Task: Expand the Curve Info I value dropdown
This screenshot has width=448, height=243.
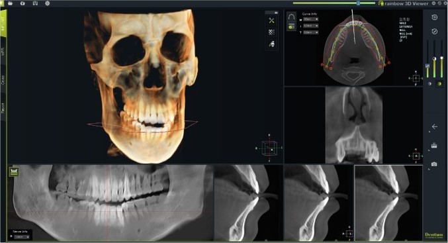Action: point(311,26)
